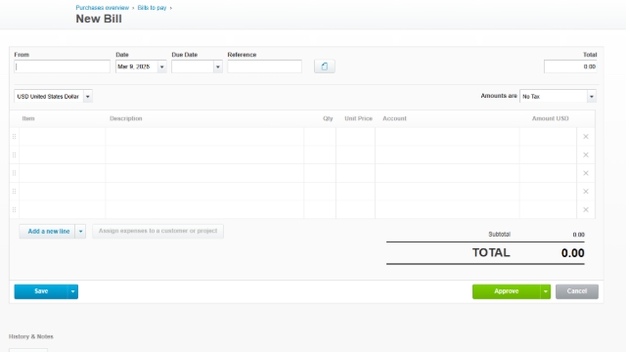Click the Save button
This screenshot has width=626, height=352.
pos(41,291)
